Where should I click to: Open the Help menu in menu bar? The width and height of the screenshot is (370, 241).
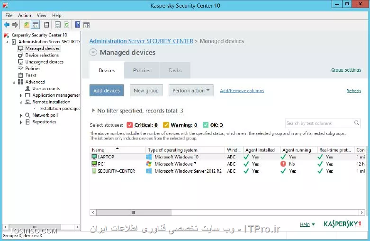click(57, 15)
